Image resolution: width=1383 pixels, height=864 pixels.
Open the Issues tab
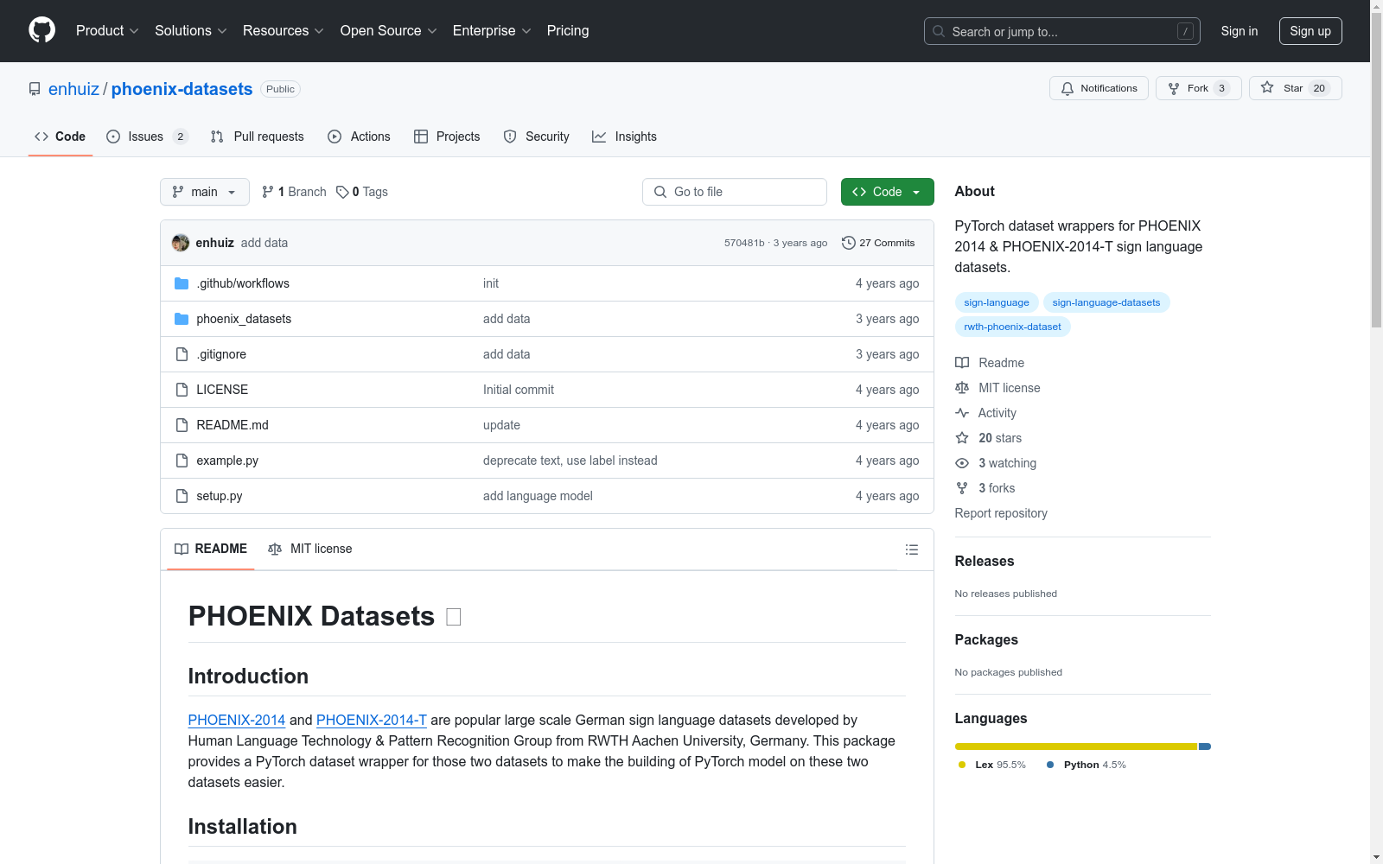147,137
